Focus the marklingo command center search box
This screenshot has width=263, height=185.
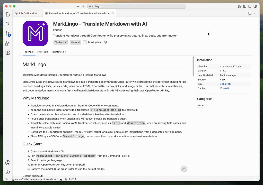pos(136,6)
